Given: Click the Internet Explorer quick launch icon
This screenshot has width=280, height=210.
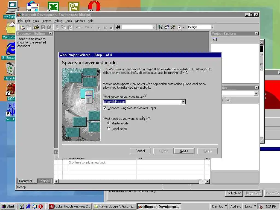Looking at the screenshot, I should 28,206.
